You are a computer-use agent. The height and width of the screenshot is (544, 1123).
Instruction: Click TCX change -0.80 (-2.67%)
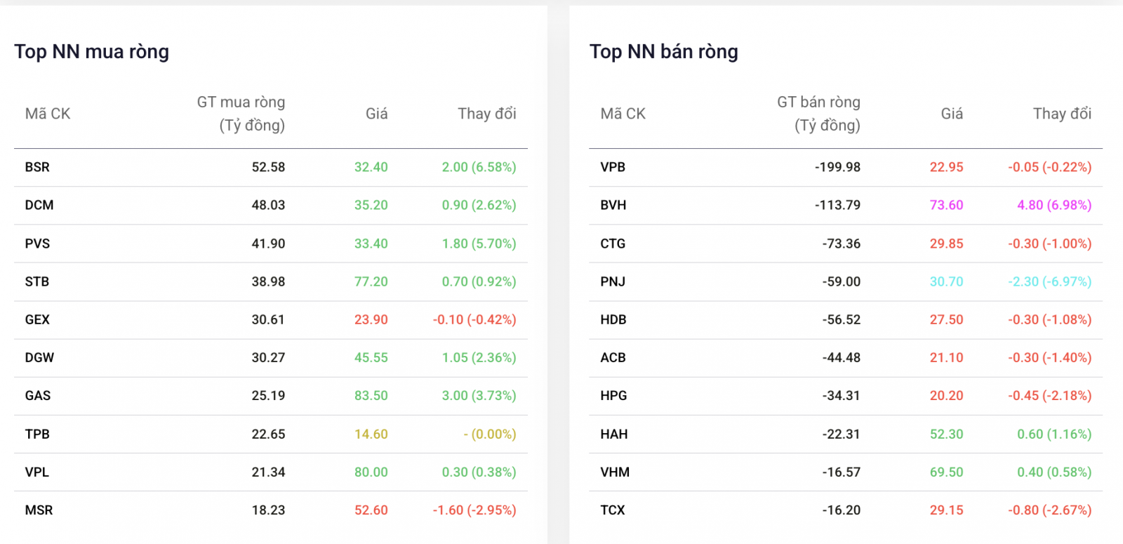pyautogui.click(x=1050, y=510)
